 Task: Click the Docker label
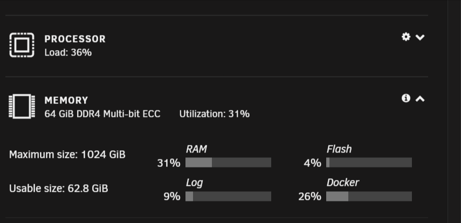(x=343, y=183)
